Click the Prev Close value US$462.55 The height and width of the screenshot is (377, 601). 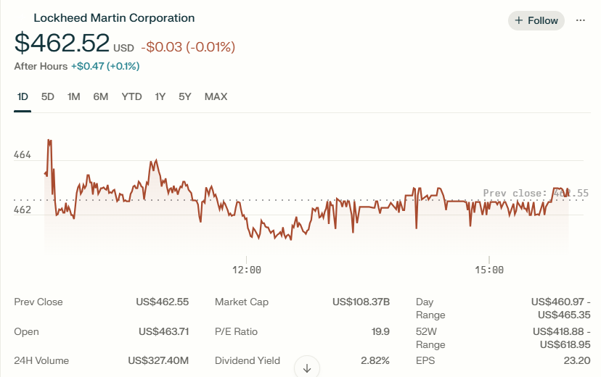163,302
